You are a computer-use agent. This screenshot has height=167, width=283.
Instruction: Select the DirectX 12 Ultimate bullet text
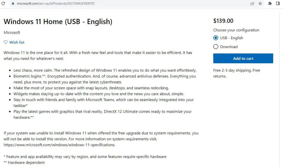tap(102, 111)
